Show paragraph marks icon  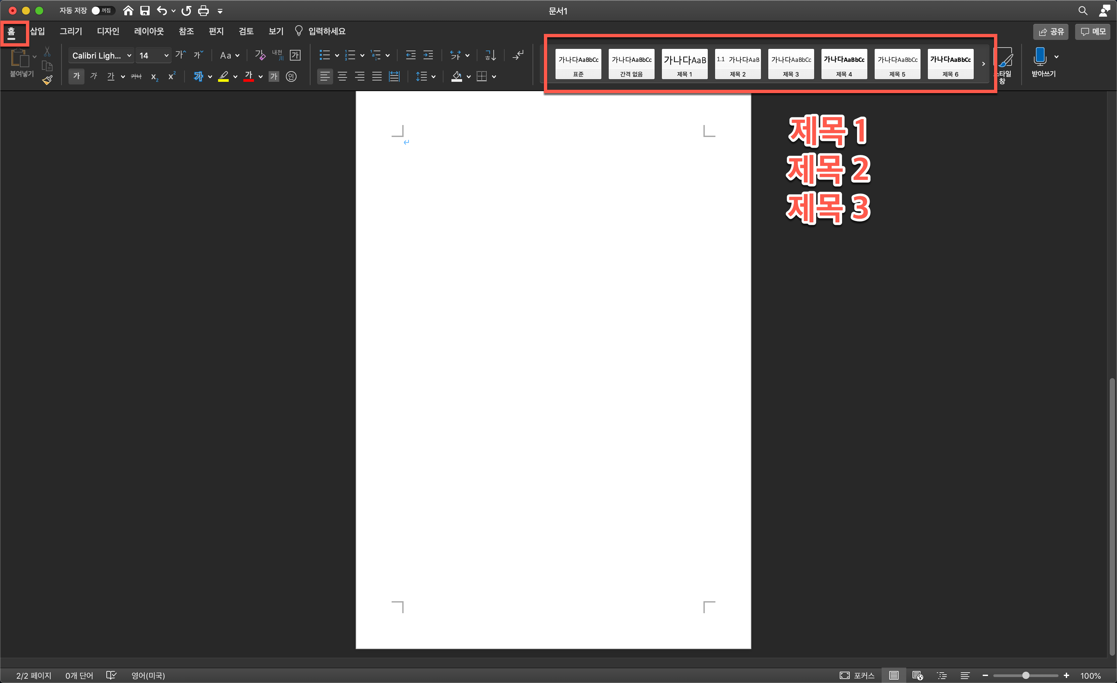pyautogui.click(x=518, y=55)
